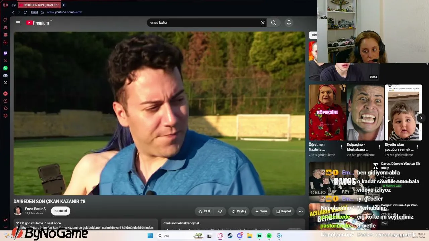
Task: Open Spotify from the taskbar
Action: coord(269,236)
